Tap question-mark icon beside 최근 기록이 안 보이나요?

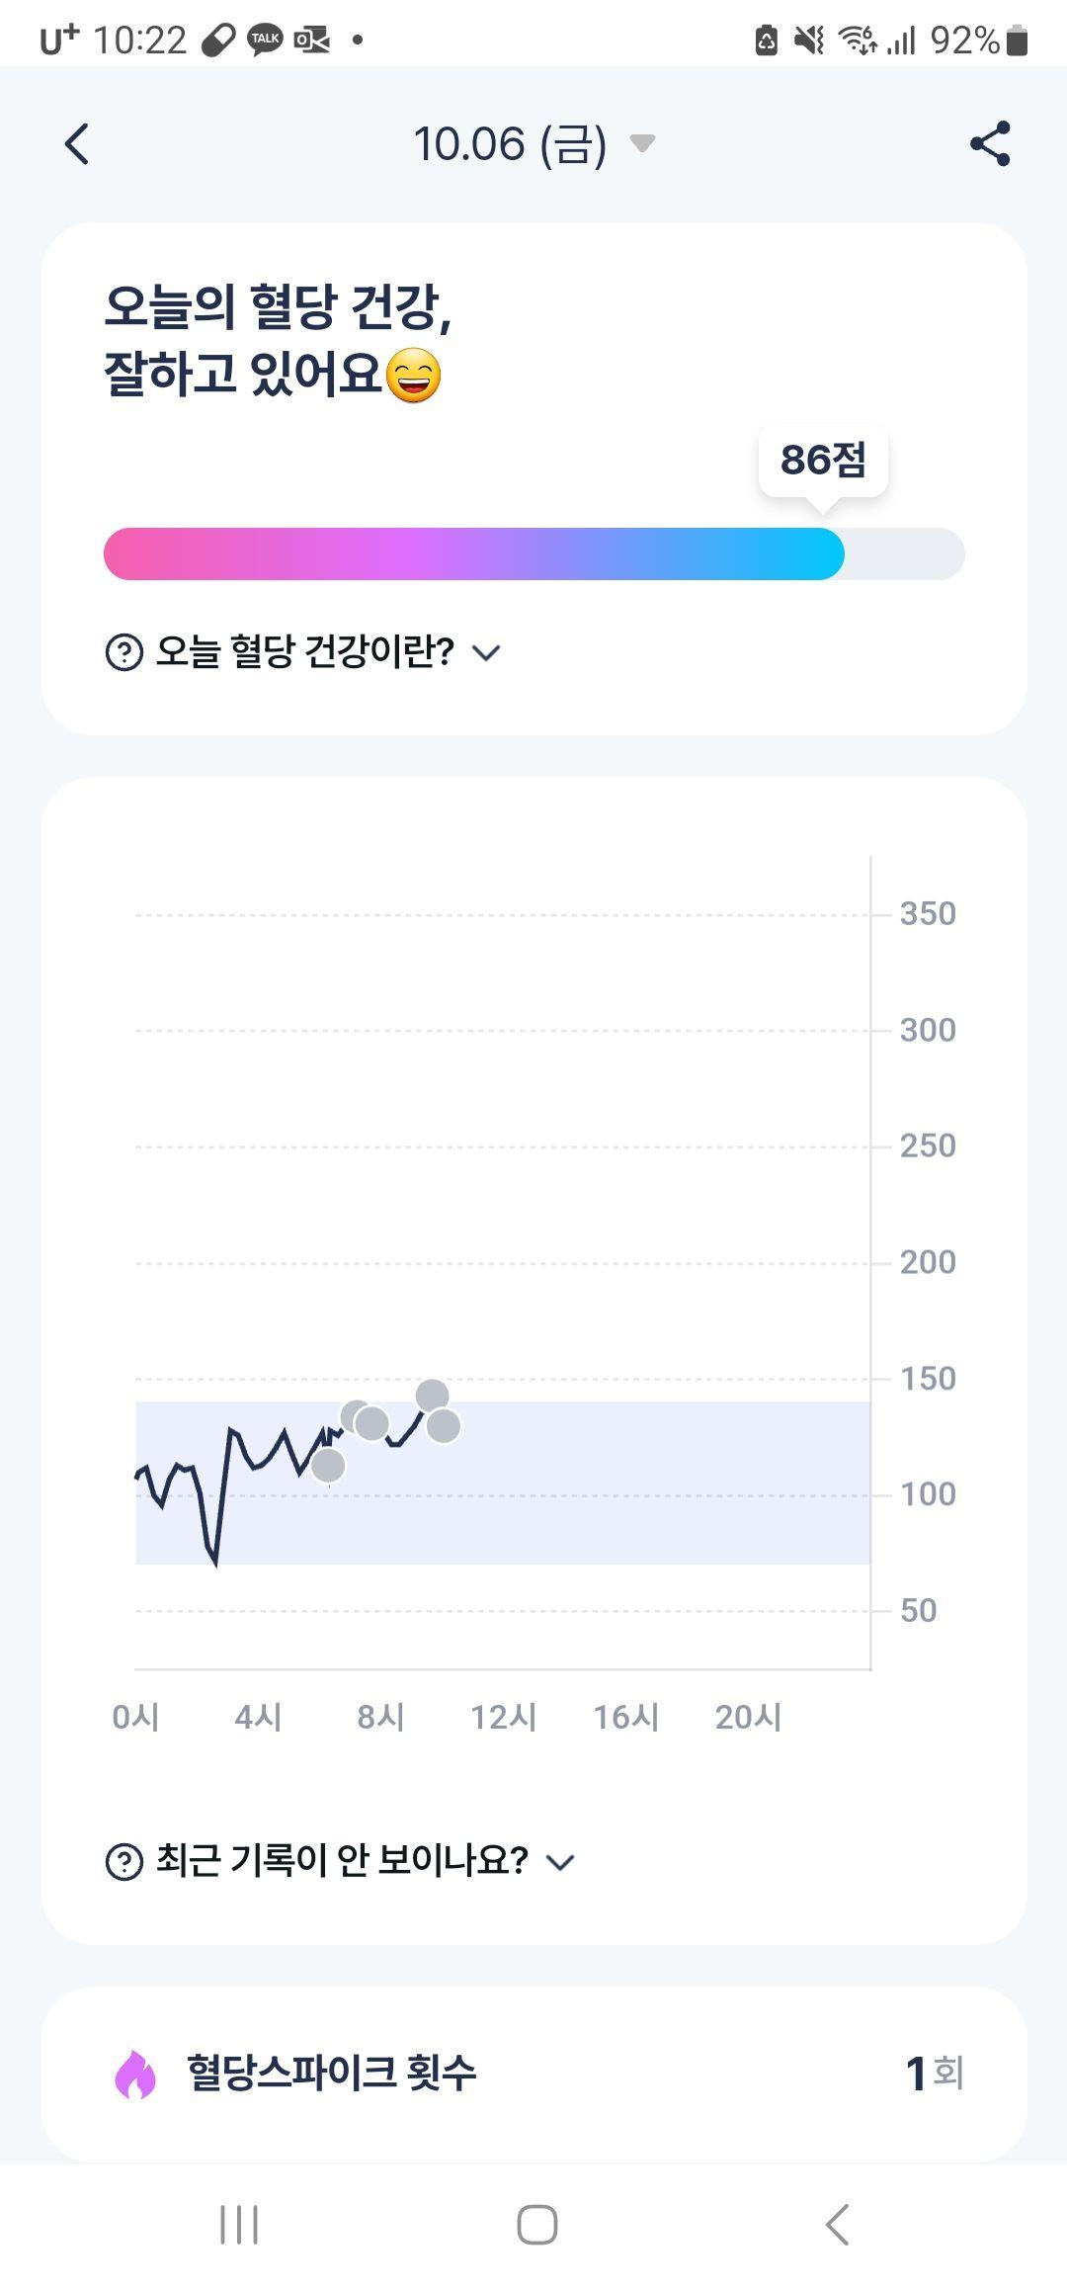(x=124, y=1862)
